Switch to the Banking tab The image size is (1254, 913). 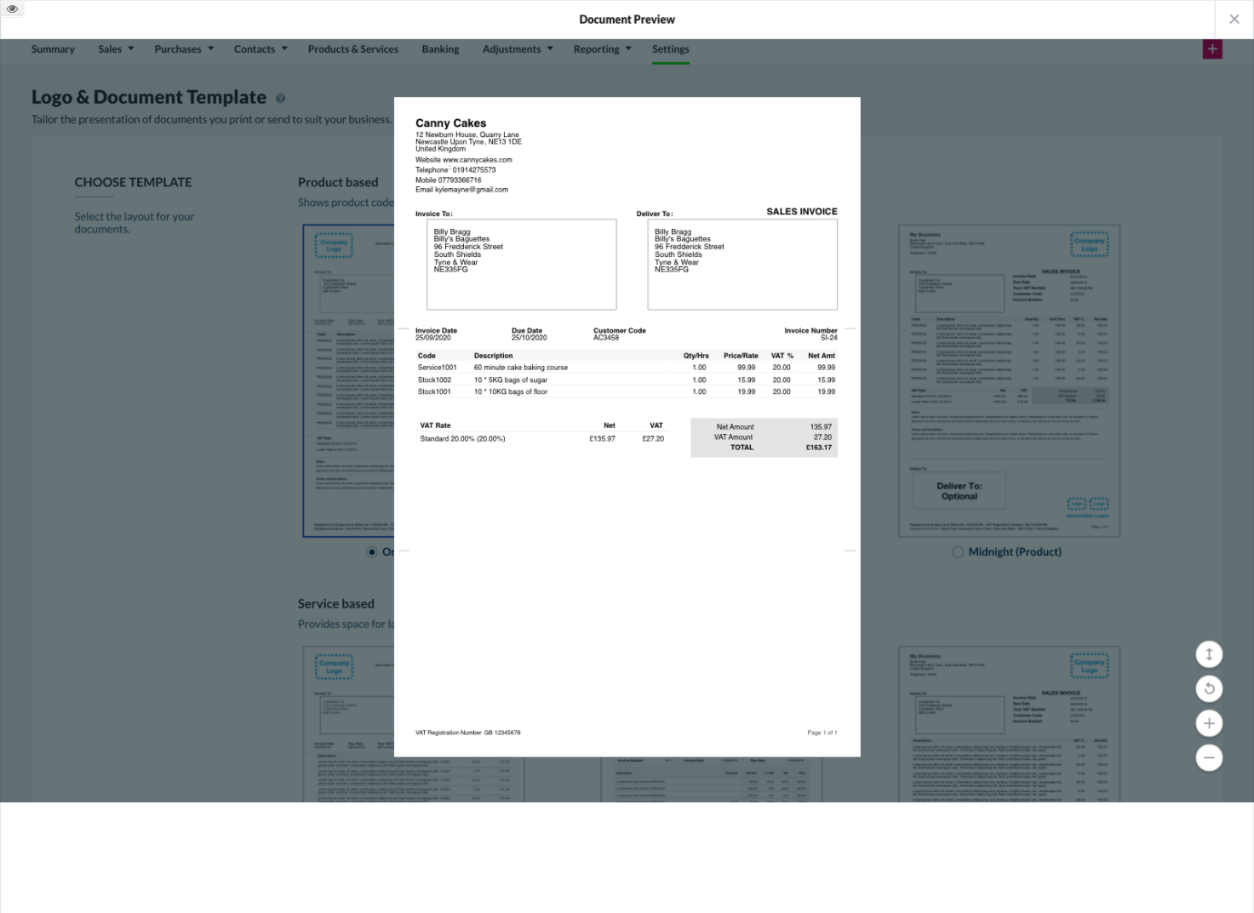(x=440, y=49)
